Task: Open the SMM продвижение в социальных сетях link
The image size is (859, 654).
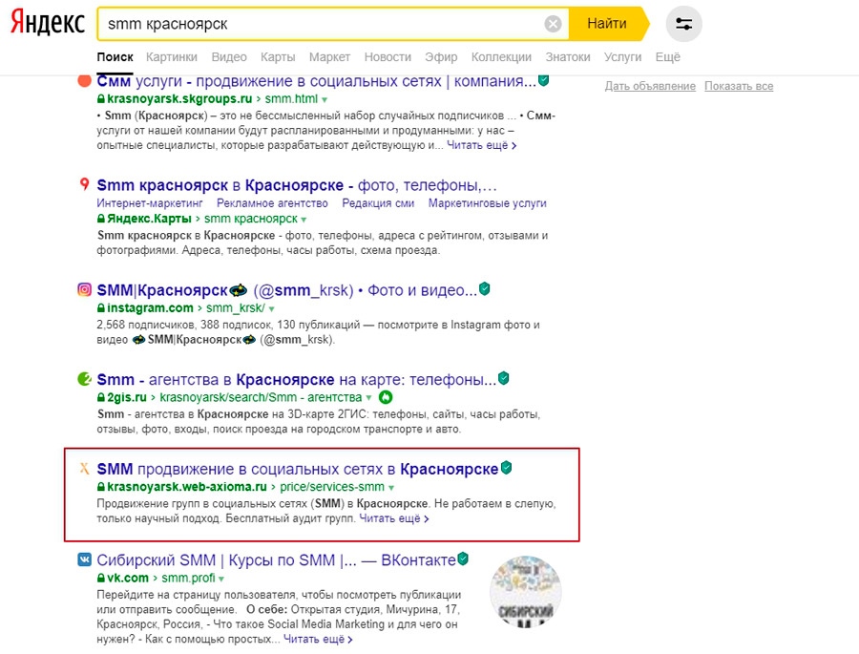Action: coord(297,469)
